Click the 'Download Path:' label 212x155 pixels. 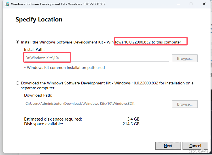38,95
